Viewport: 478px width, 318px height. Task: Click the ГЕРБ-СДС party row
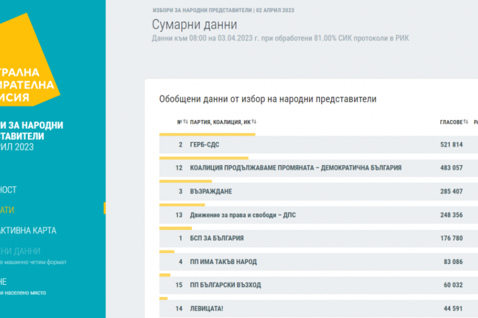pyautogui.click(x=205, y=145)
